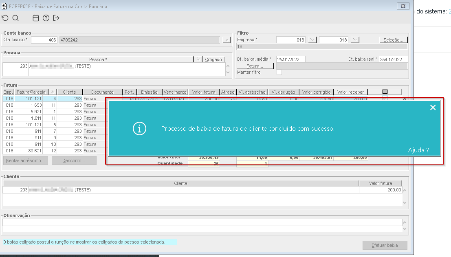Image resolution: width=451 pixels, height=257 pixels.
Task: Click lookup icon next to Pessoa header
Action: pyautogui.click(x=198, y=59)
